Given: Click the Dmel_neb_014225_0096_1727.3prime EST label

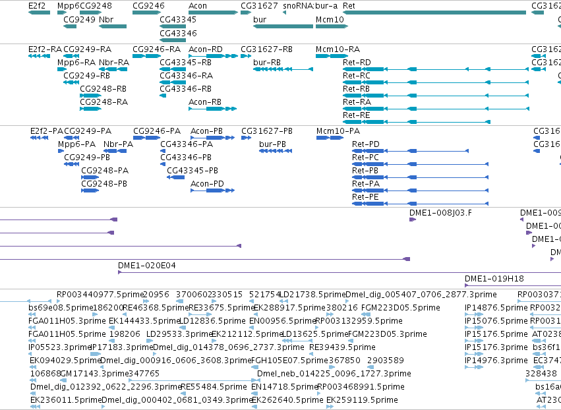Looking at the screenshot, I should coord(334,374).
